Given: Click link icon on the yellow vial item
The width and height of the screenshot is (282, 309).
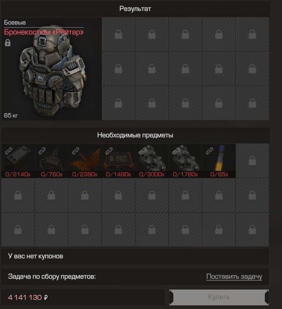Looking at the screenshot, I should tap(210, 151).
